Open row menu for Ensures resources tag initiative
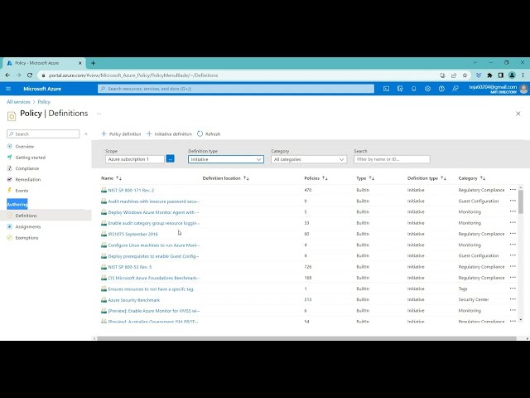The image size is (530, 398). 513,289
